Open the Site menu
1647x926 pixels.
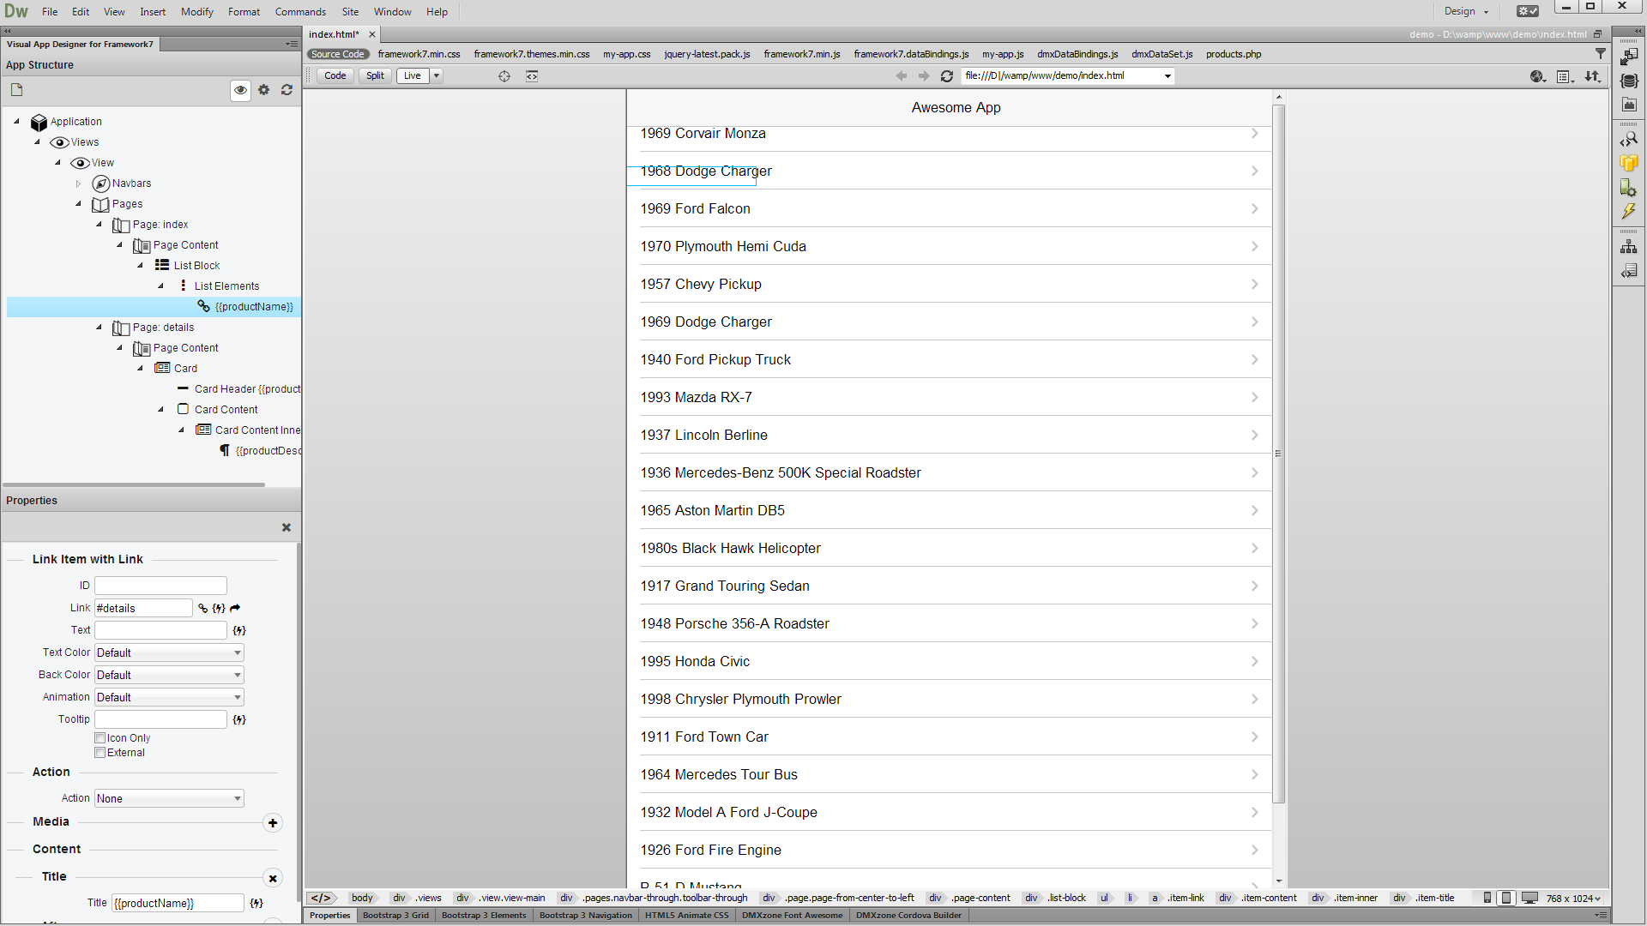tap(350, 12)
